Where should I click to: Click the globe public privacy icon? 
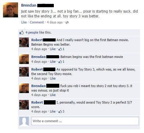coord(67,23)
